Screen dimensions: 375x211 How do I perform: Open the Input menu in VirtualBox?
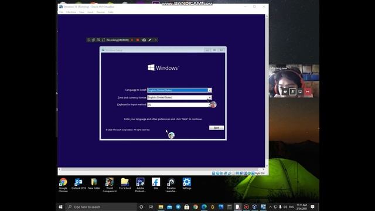90,12
